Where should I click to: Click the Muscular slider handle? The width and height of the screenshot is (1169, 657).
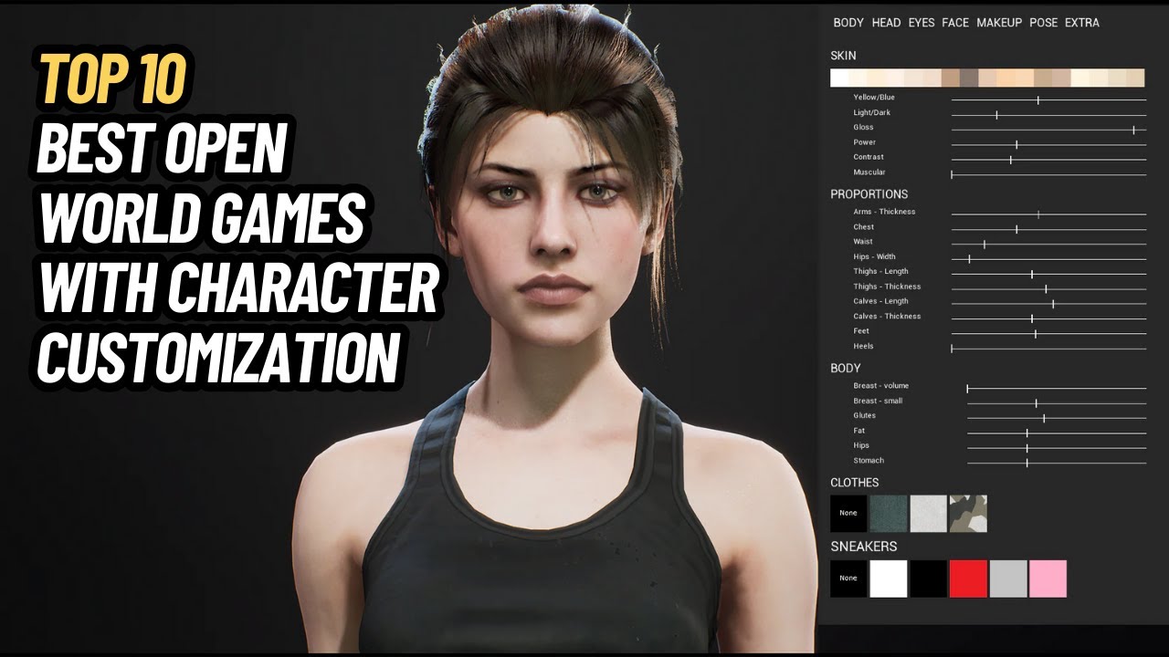[x=952, y=172]
